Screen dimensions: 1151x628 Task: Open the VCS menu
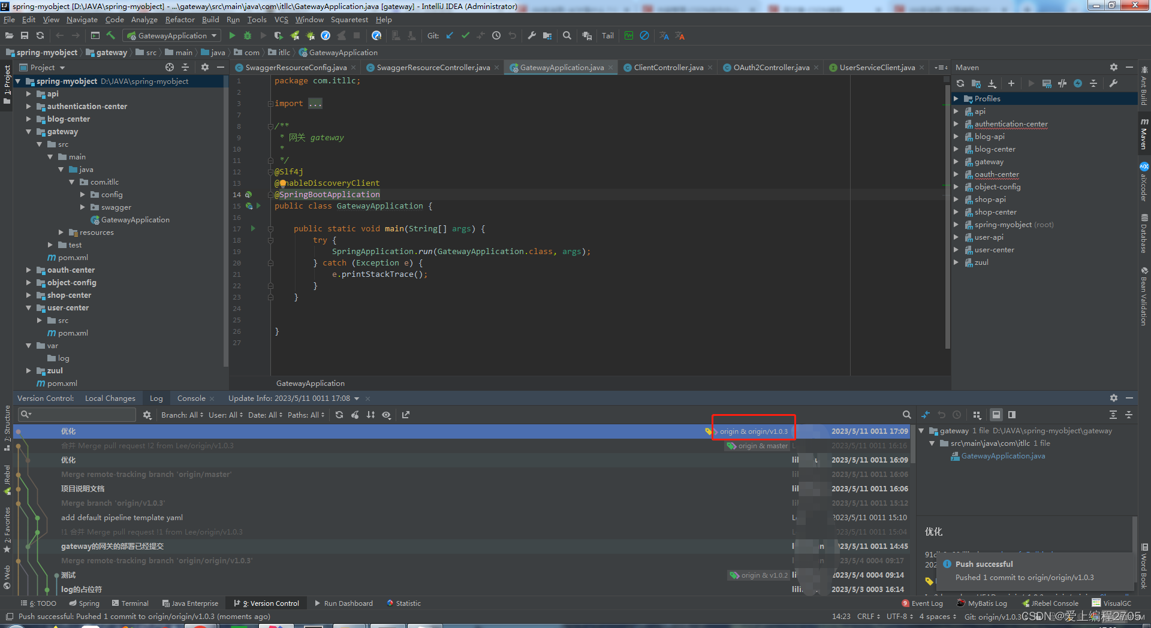281,19
